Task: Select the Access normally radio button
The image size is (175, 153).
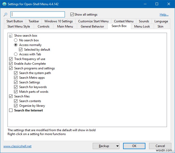Action: click(x=16, y=45)
